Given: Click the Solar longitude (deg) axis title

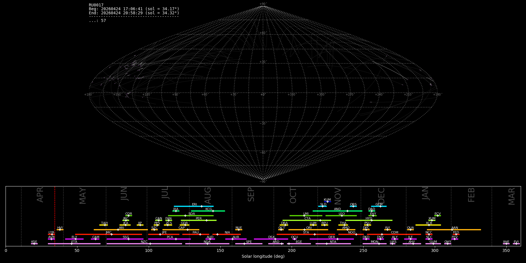Looking at the screenshot, I should (x=263, y=256).
